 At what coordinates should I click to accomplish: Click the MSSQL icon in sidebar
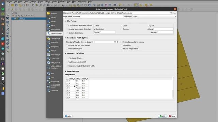click(48, 50)
